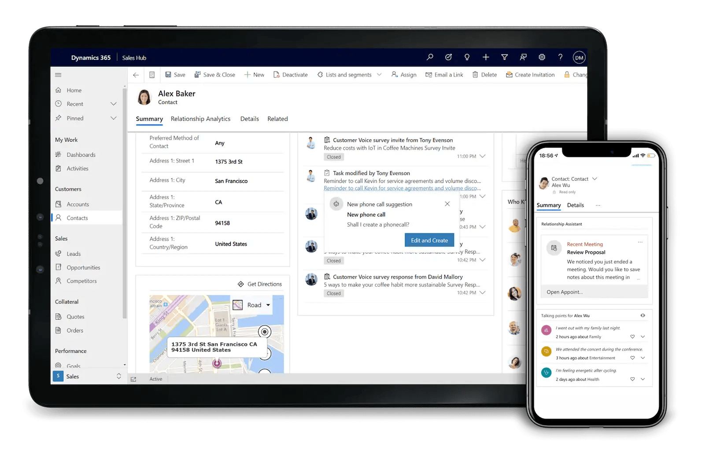
Task: Click Get Directions above the map
Action: pyautogui.click(x=260, y=284)
